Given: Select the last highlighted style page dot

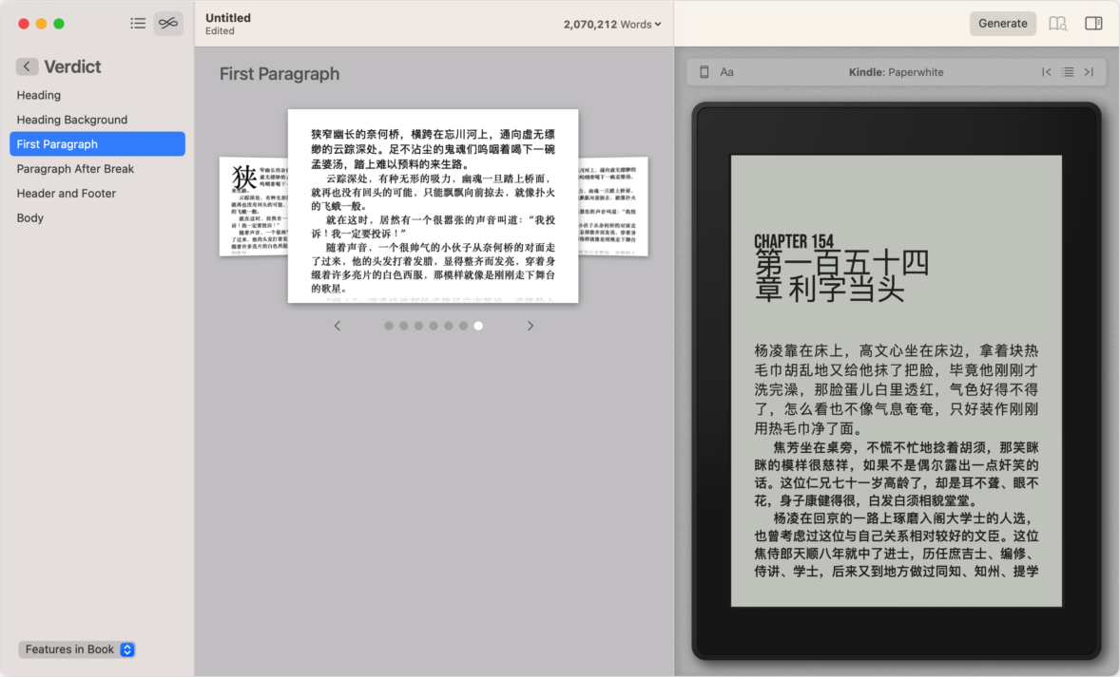Looking at the screenshot, I should coord(478,326).
